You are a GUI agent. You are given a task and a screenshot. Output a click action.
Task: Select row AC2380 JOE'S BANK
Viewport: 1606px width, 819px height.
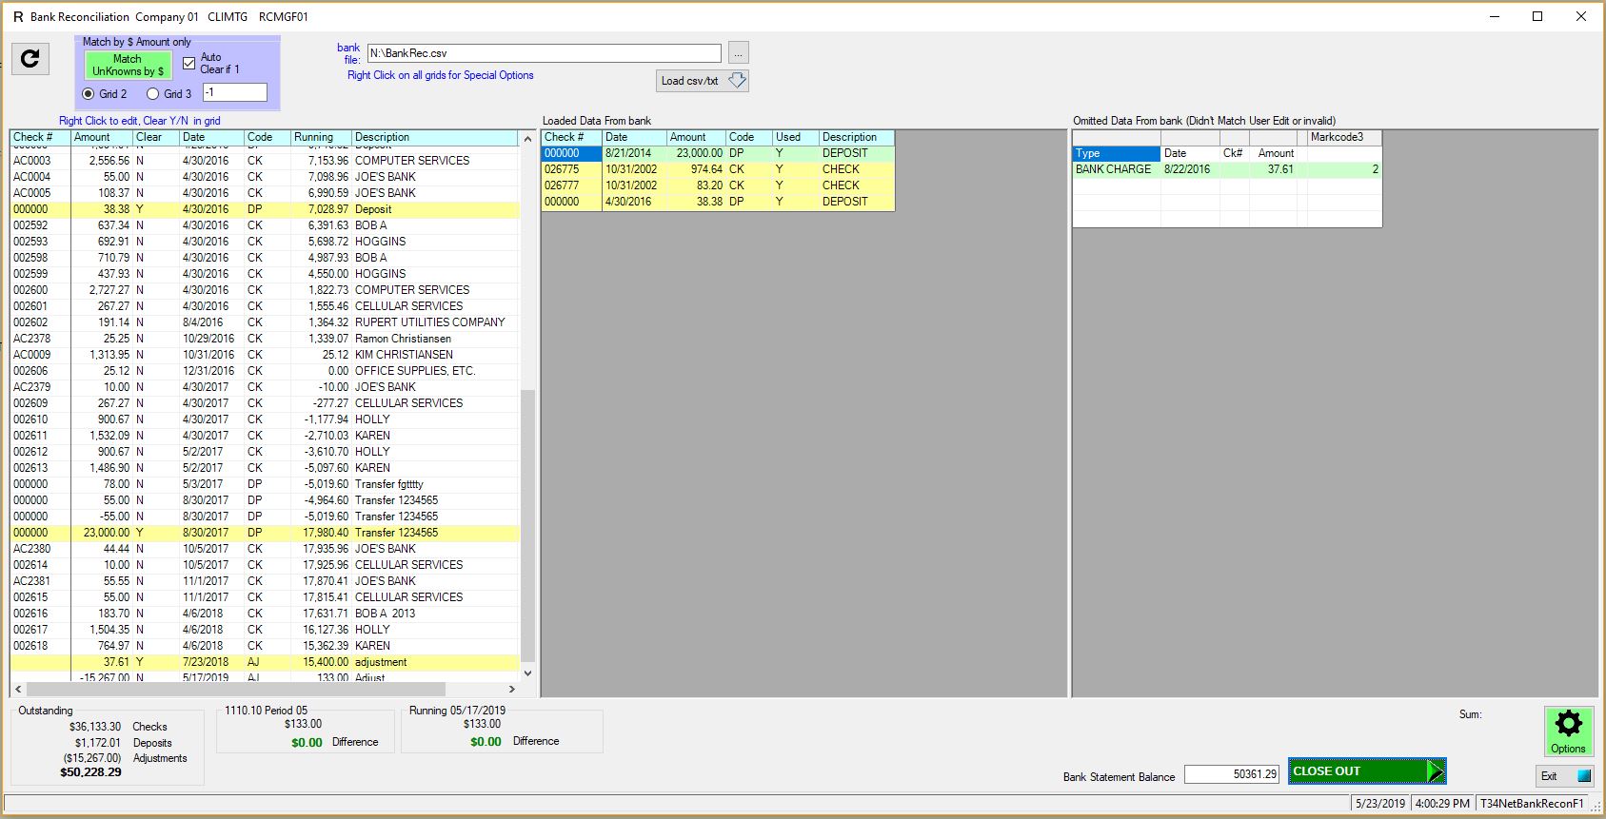coord(265,549)
